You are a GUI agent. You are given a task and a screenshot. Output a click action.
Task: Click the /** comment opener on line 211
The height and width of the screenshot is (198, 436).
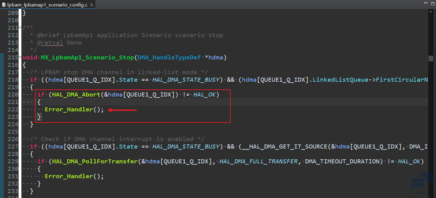[x=28, y=28]
